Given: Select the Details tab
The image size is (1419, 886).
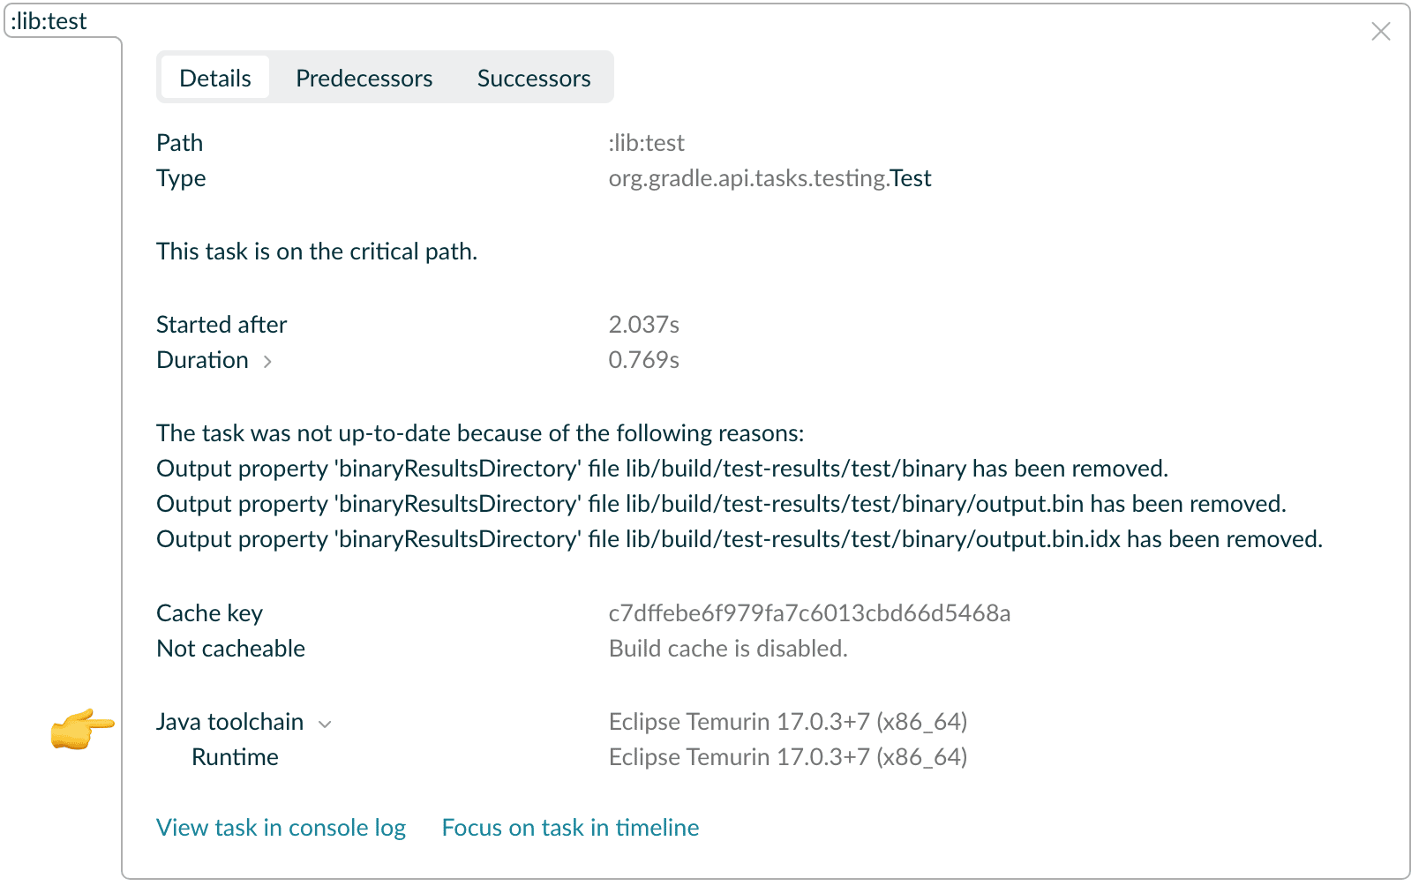Looking at the screenshot, I should 215,79.
